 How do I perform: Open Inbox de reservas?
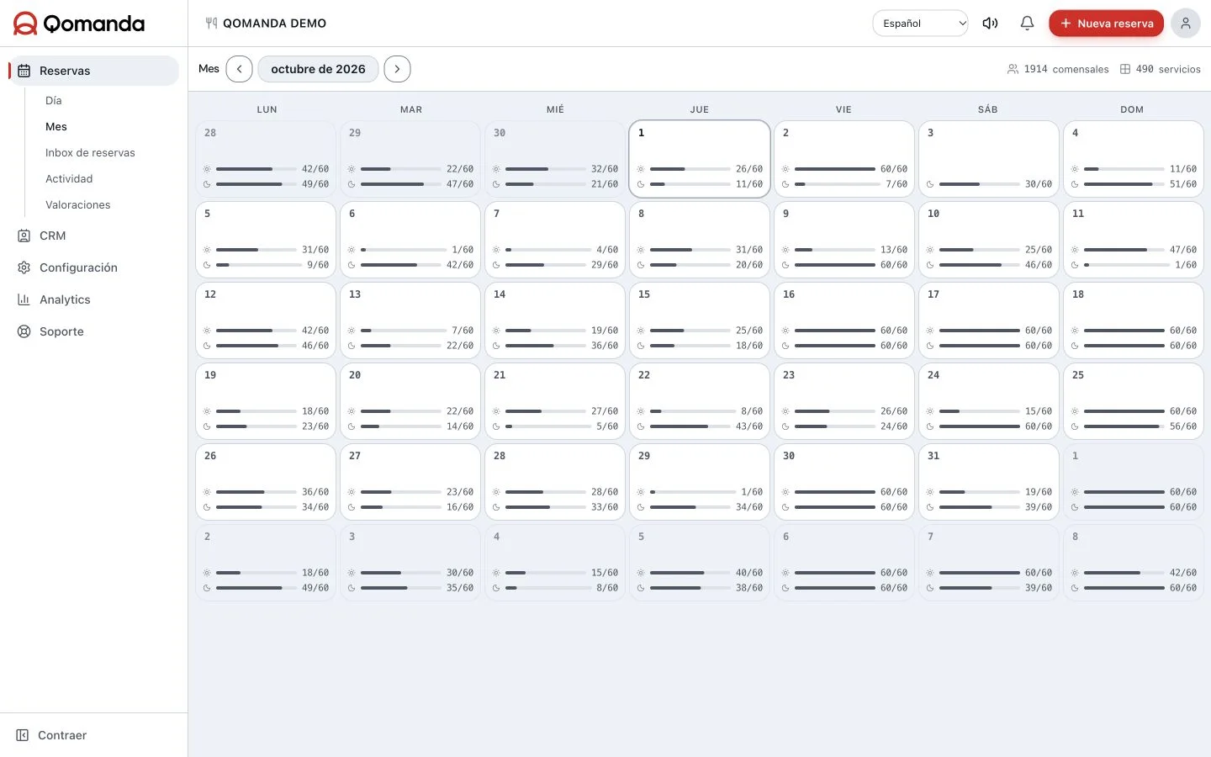[90, 152]
